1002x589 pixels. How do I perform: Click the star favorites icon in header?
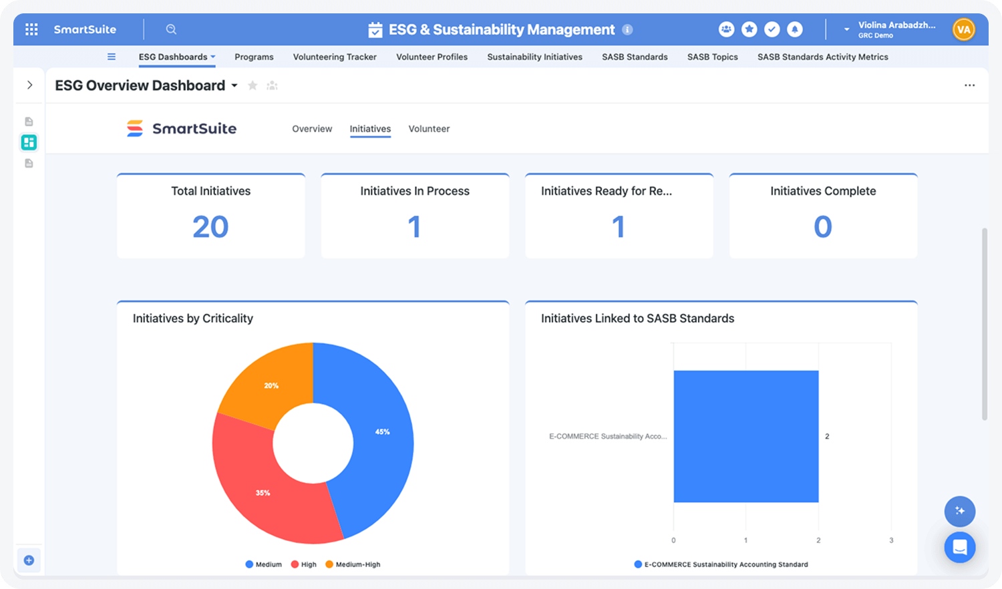pos(749,29)
